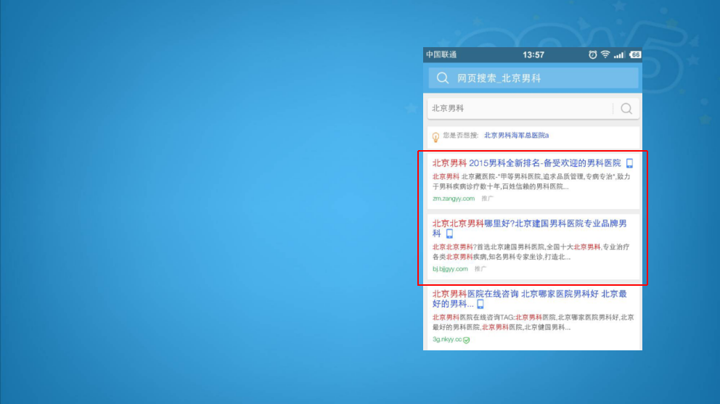Open result 北京男科医院在线咨询
Screen dimensions: 720x404
tap(529, 298)
